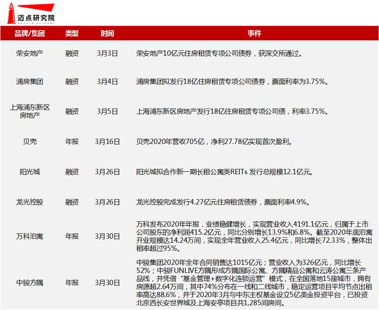Select the 贝壳 brand cell
Viewport: 379px width, 310px height.
point(30,141)
